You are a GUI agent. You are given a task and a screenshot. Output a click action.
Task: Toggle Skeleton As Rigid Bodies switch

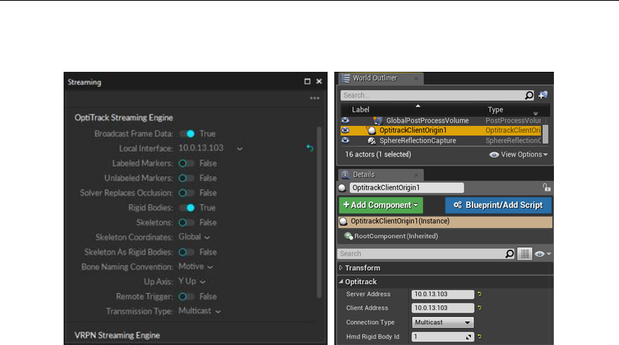coord(186,252)
